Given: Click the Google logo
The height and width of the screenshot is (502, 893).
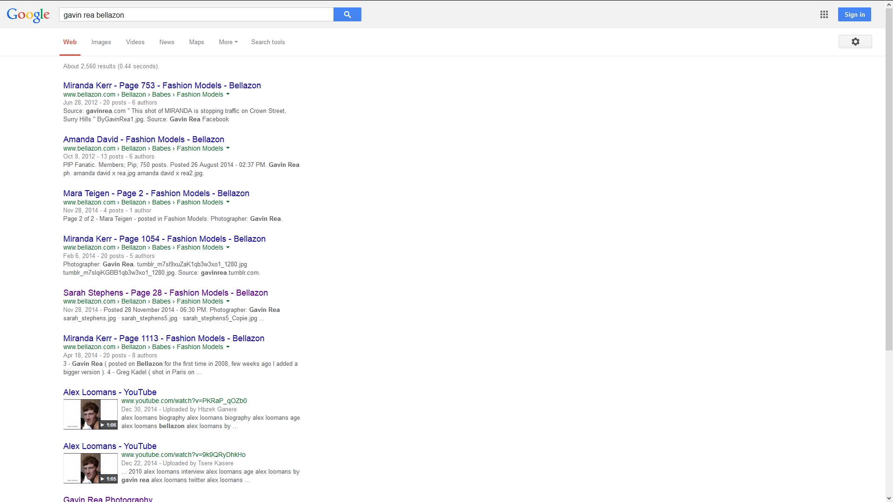Looking at the screenshot, I should pyautogui.click(x=28, y=15).
